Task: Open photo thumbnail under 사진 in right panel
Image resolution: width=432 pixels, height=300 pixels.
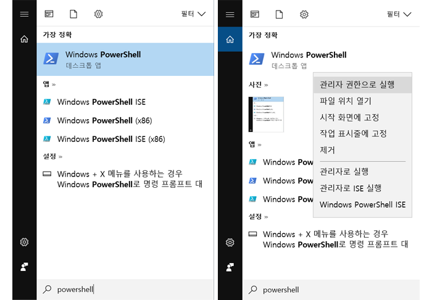Action: [x=266, y=114]
